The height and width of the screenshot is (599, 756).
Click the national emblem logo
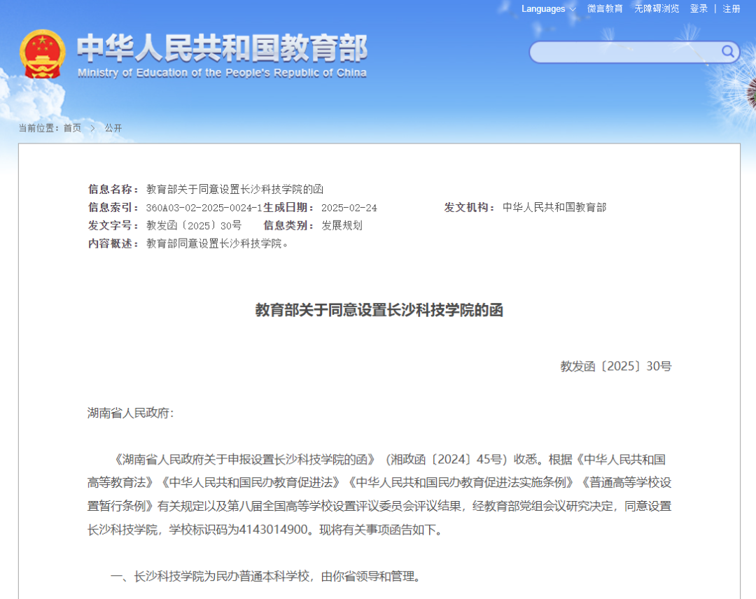[x=41, y=50]
